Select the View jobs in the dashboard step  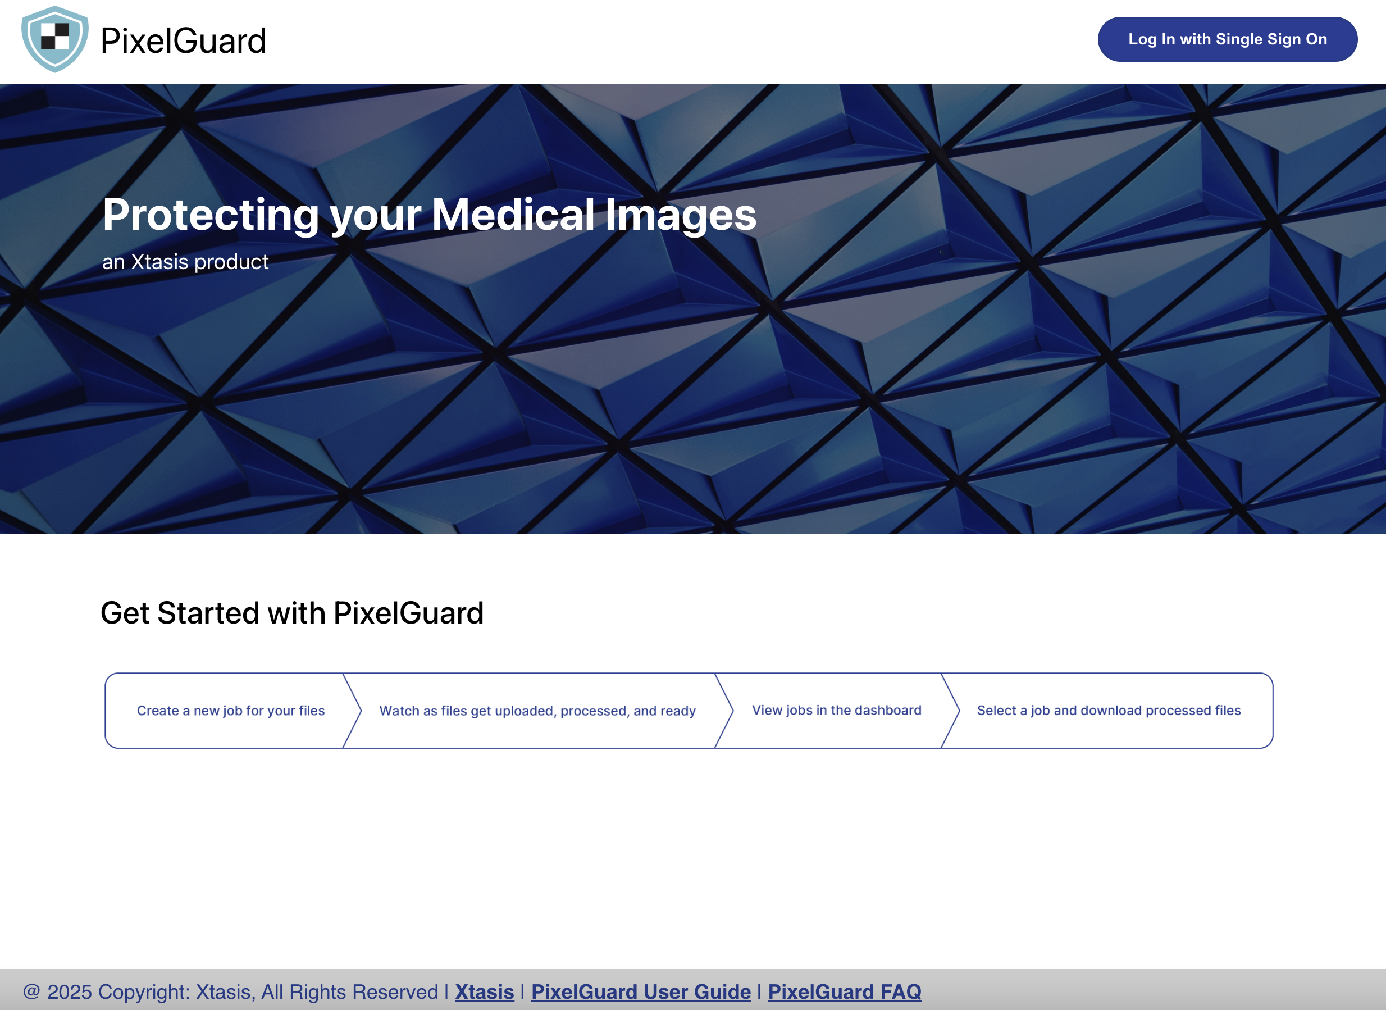(x=836, y=710)
